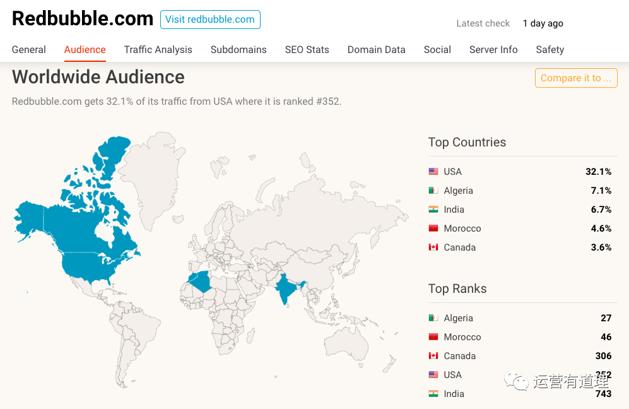Click the Algeria flag in Top Countries
Viewport: 629px width, 409px height.
433,190
